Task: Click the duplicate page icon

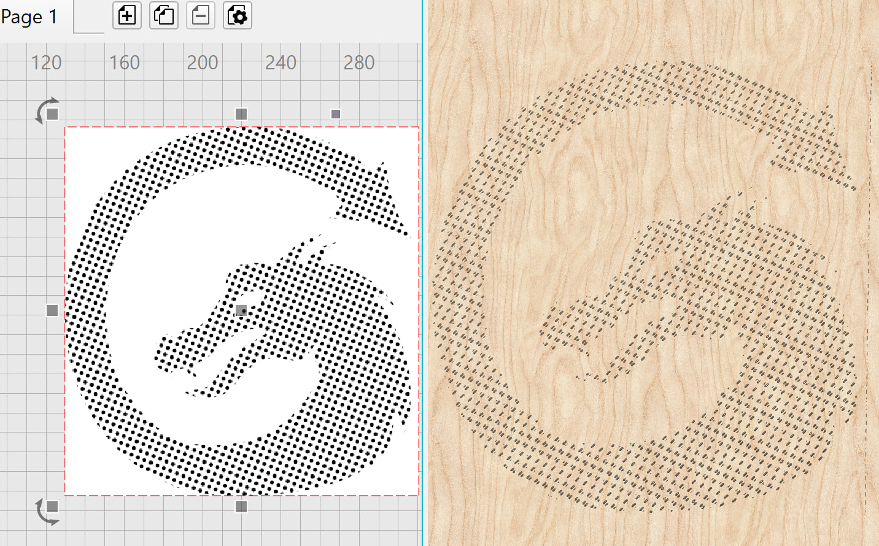Action: pyautogui.click(x=164, y=15)
